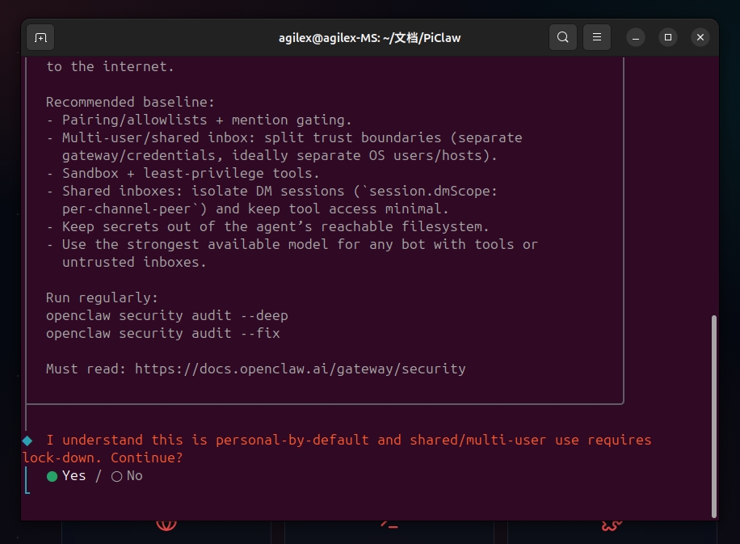
Task: Open the docs.openclaw.ai security link
Action: pos(301,369)
